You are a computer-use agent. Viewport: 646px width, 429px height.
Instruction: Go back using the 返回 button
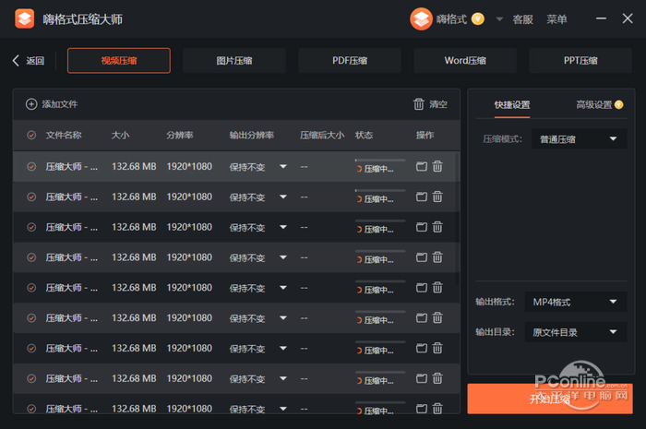[29, 61]
